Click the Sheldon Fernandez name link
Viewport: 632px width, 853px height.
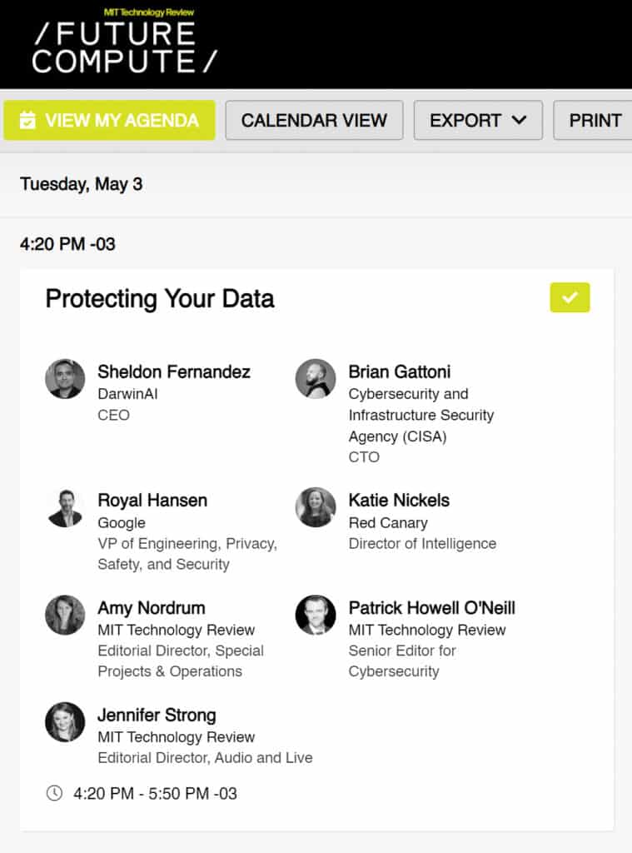[x=174, y=372]
